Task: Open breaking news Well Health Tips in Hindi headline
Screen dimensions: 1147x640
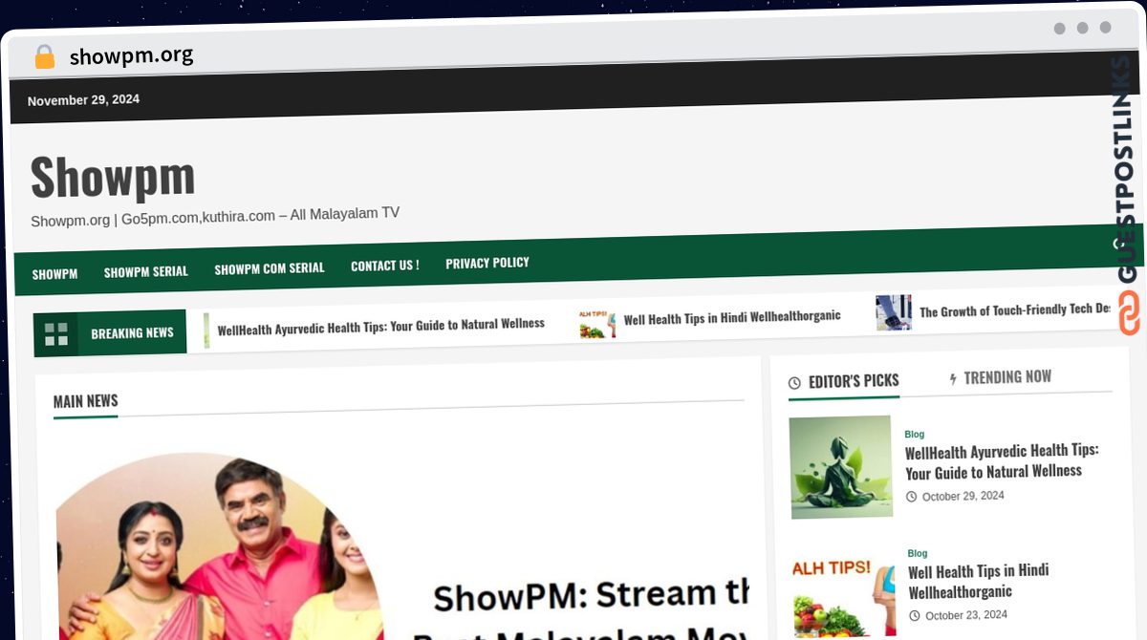Action: [x=732, y=317]
